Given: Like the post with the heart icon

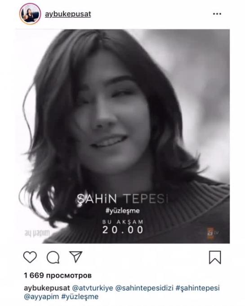Looking at the screenshot, I should coord(30,257).
